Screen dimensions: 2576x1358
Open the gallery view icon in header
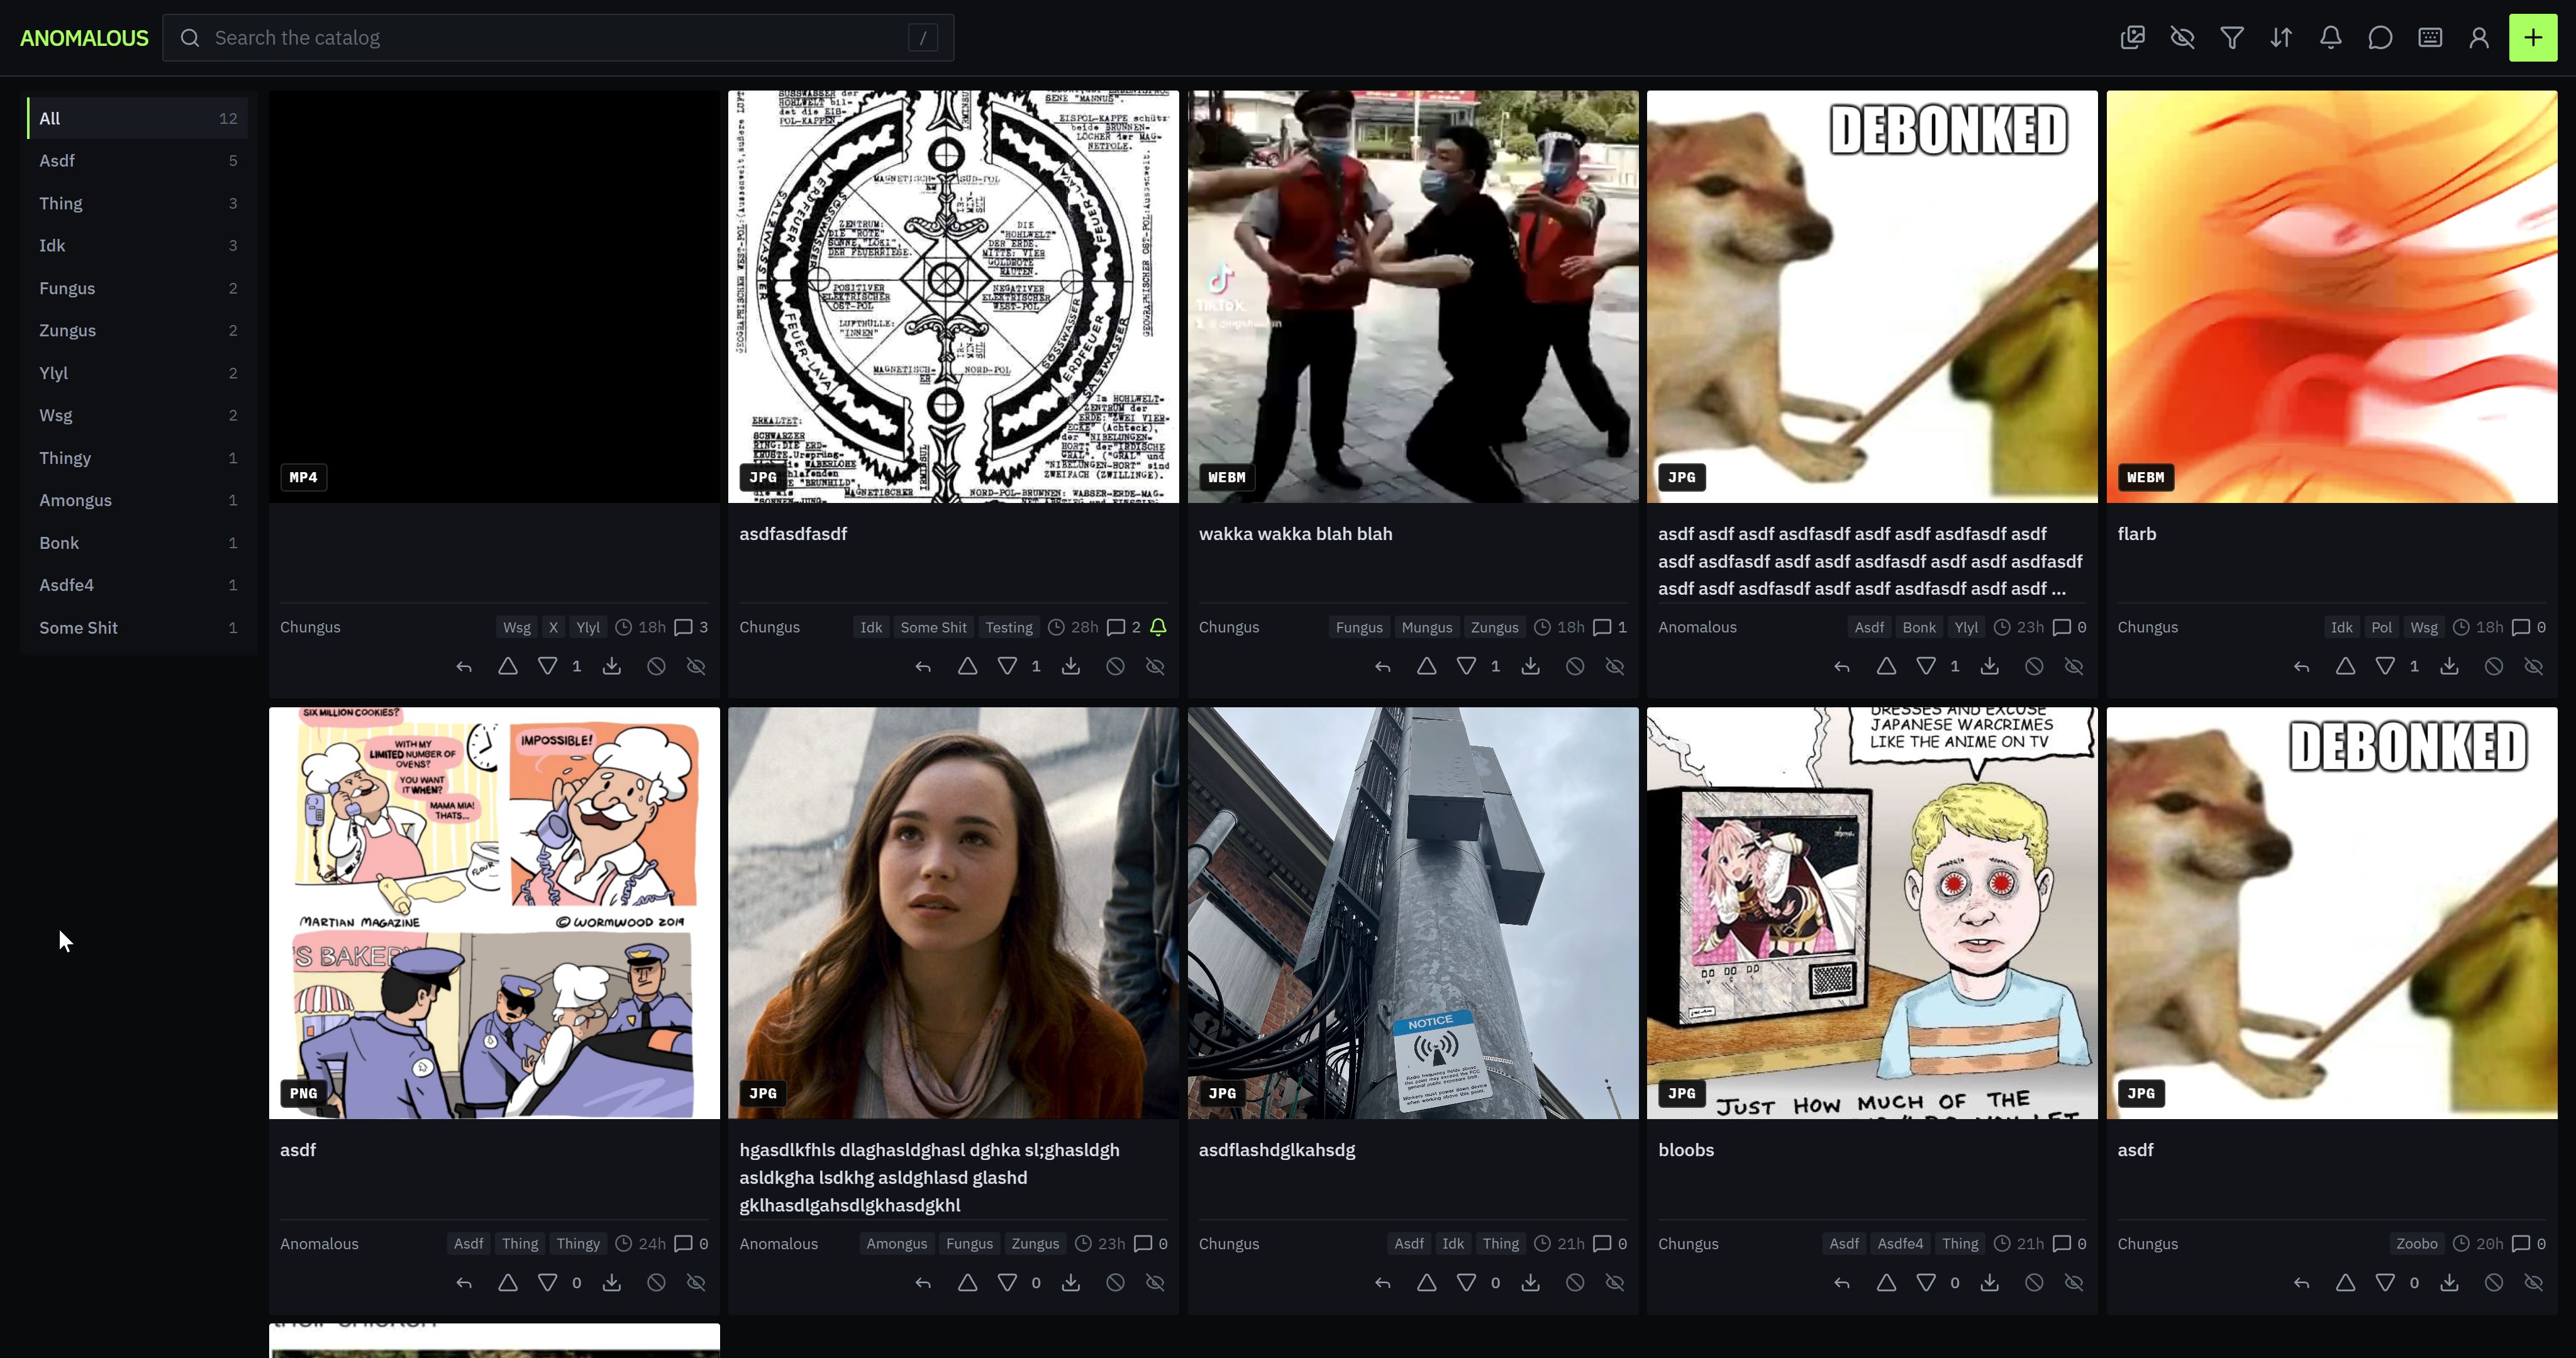(x=2133, y=38)
